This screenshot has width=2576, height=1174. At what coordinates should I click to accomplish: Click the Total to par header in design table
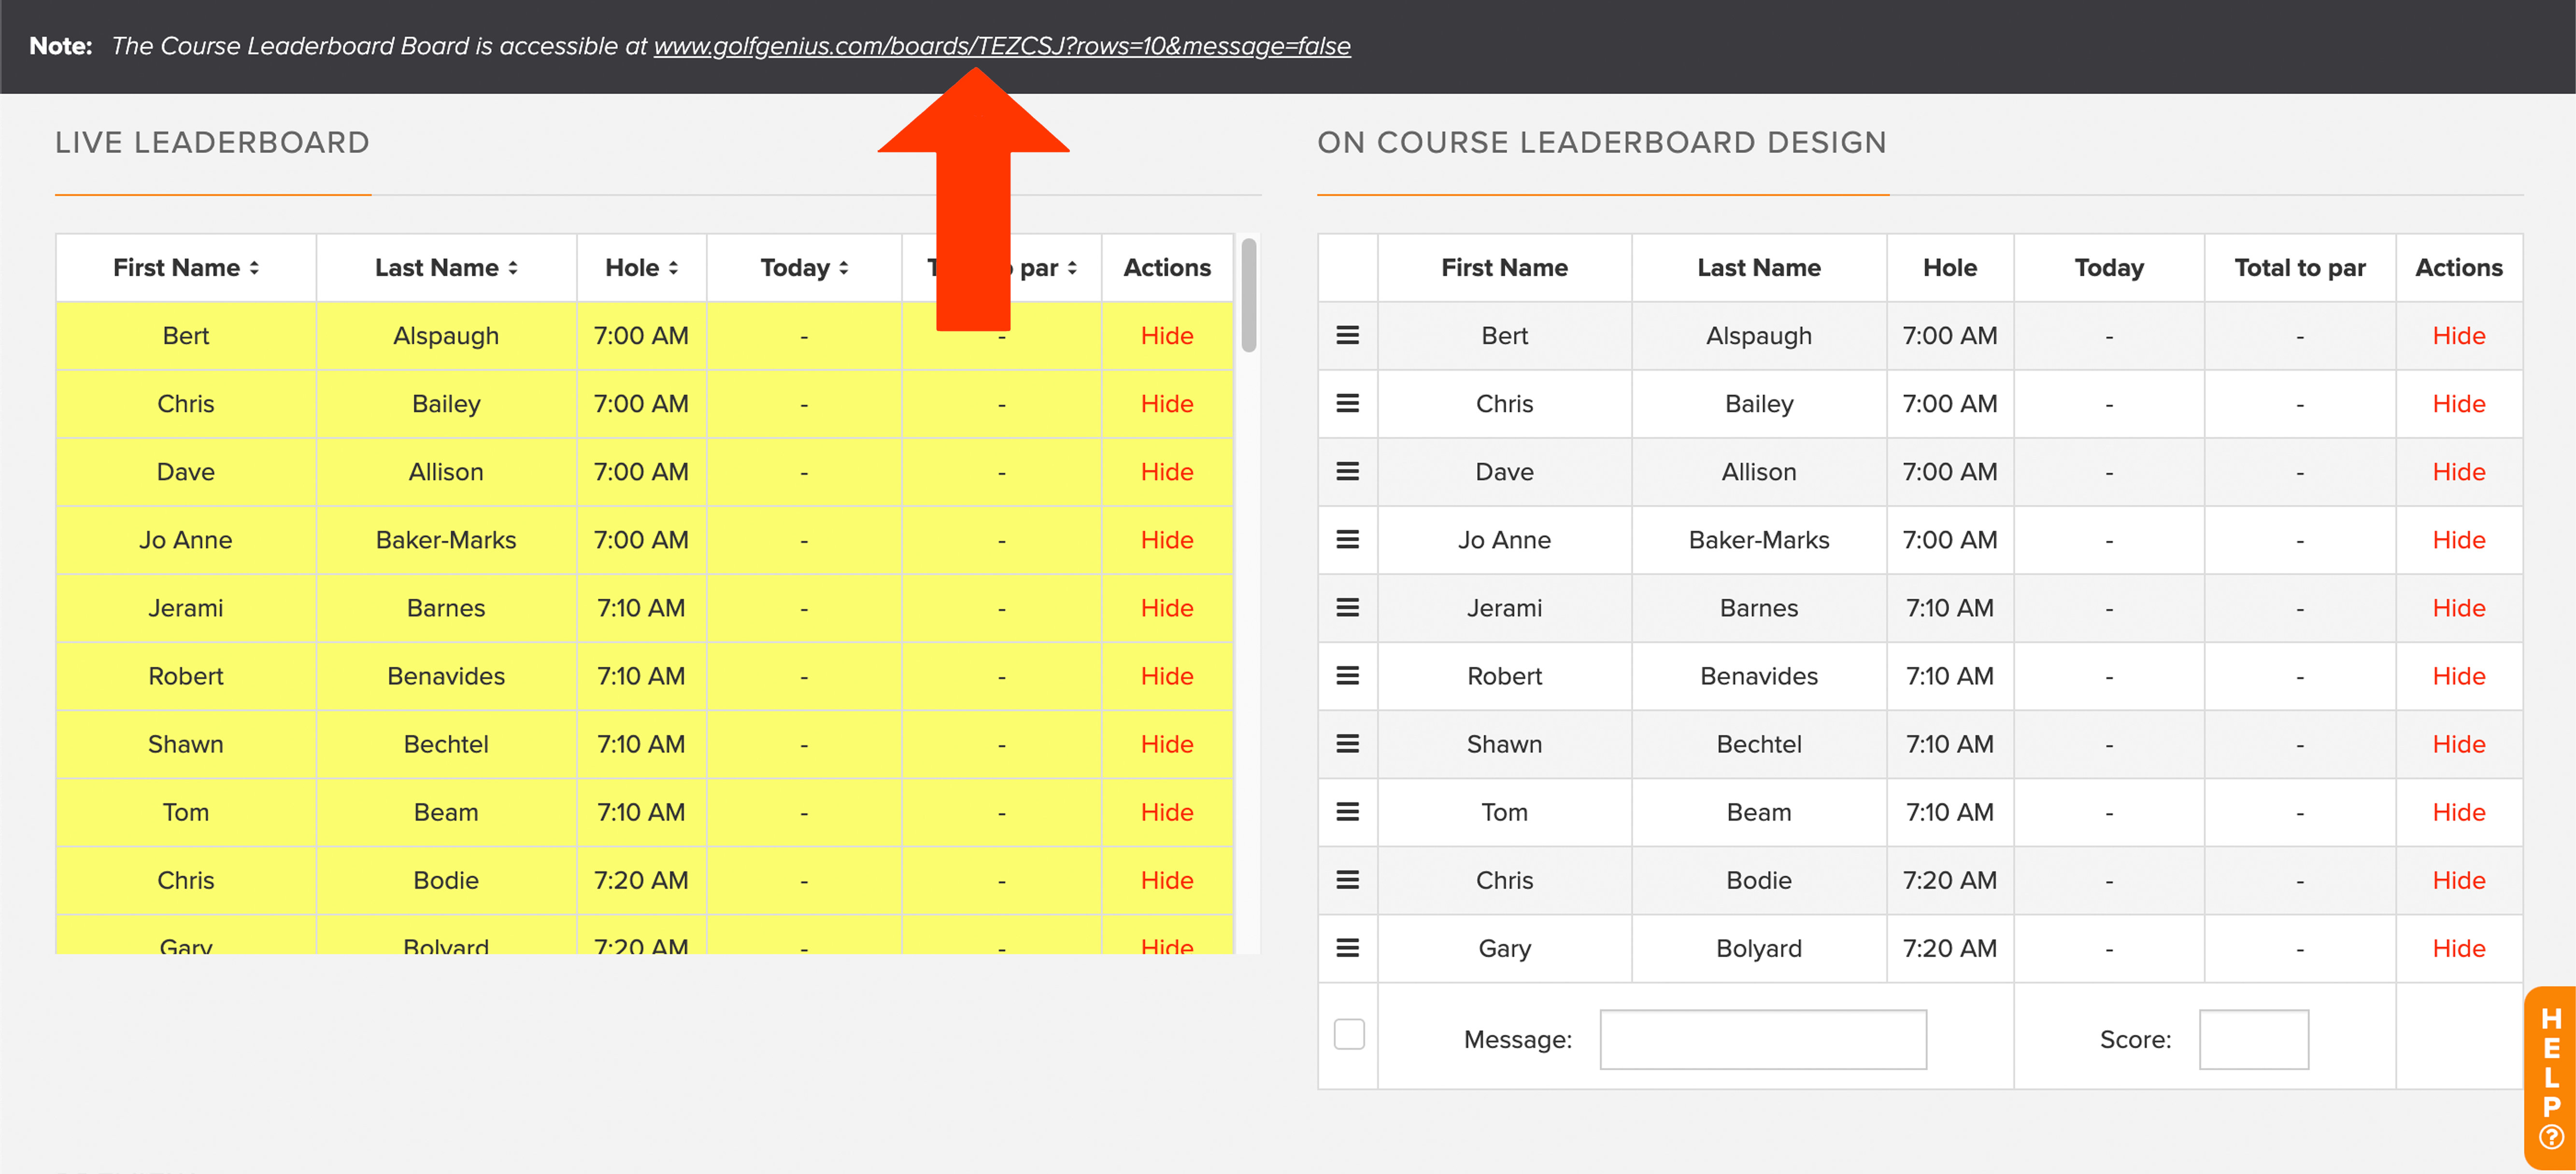[x=2300, y=268]
